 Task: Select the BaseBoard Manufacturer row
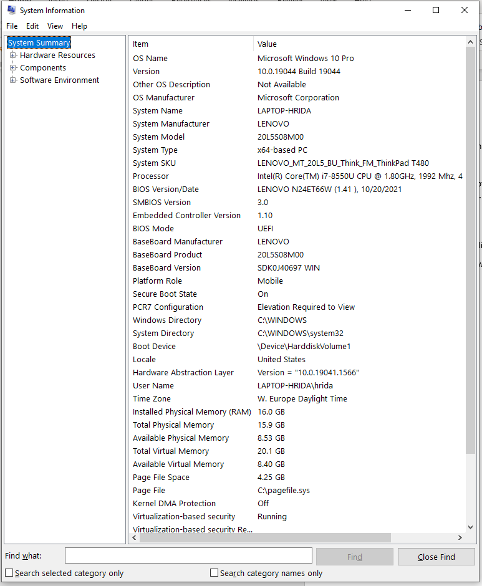tap(297, 241)
